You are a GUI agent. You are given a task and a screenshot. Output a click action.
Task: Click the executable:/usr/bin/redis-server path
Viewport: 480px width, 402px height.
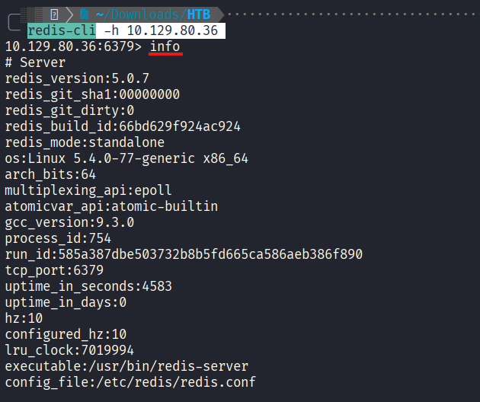(126, 366)
